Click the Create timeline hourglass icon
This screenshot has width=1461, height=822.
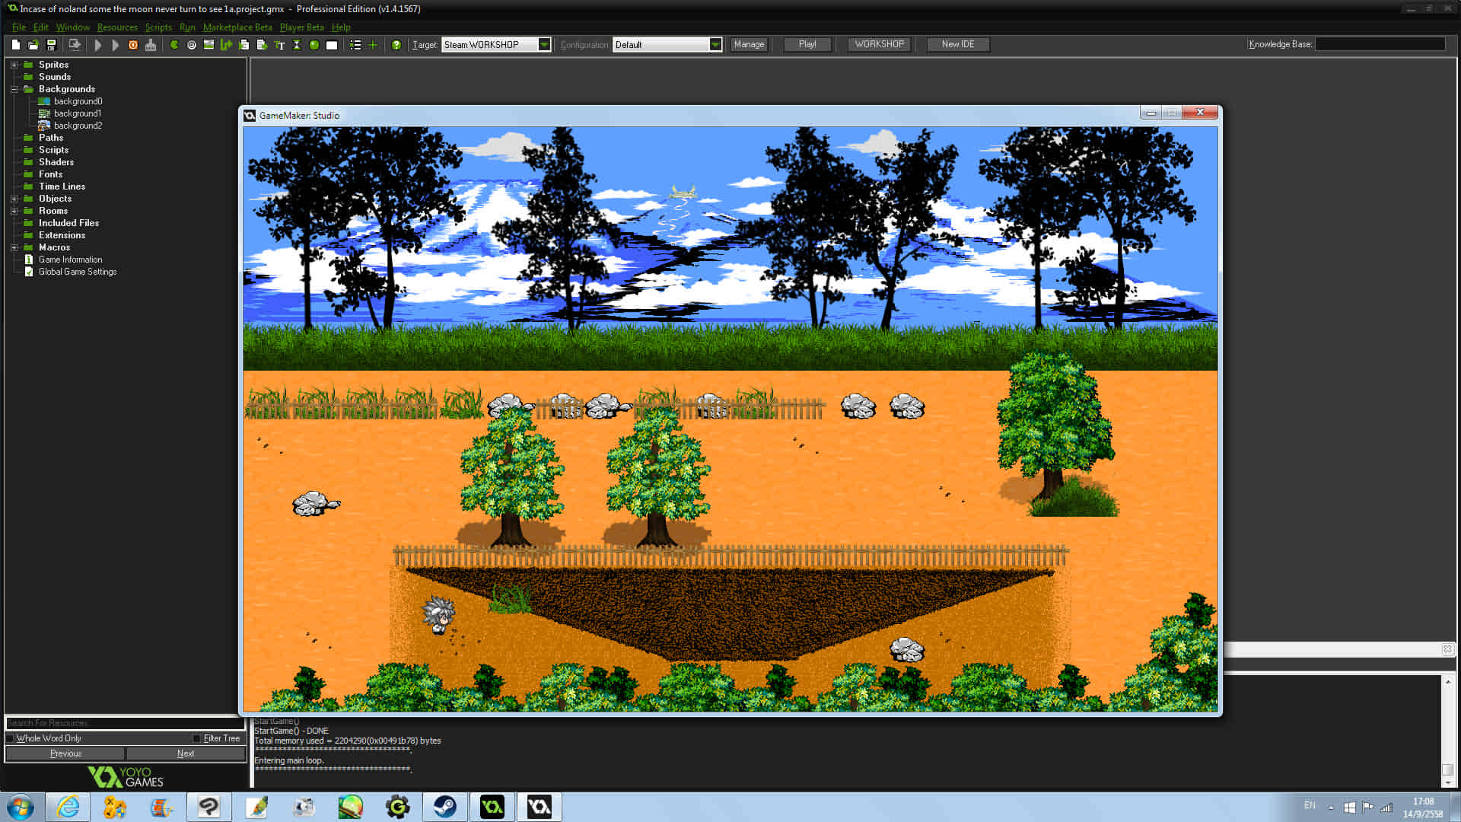click(297, 45)
